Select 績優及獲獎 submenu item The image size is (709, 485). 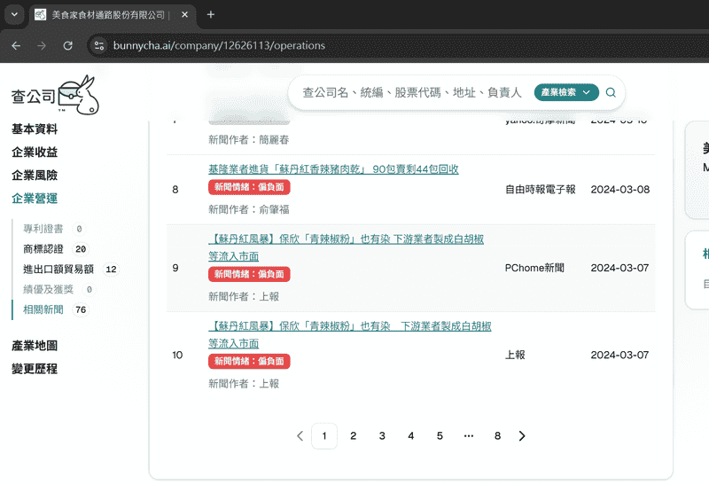pyautogui.click(x=49, y=290)
